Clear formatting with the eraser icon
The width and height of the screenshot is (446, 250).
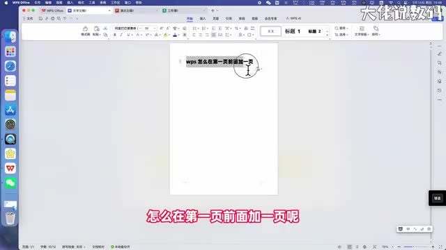[185, 28]
